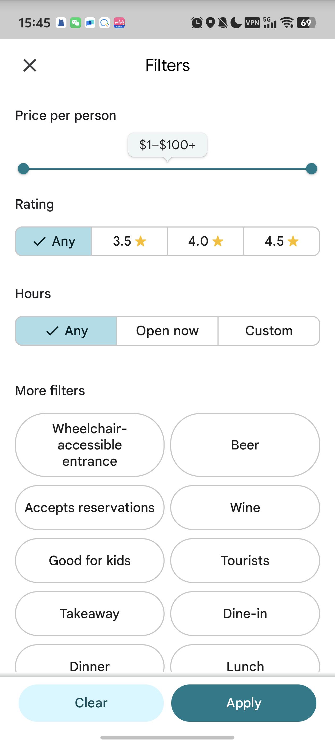Tap the Wi-Fi status icon
Image resolution: width=335 pixels, height=746 pixels.
pyautogui.click(x=287, y=23)
